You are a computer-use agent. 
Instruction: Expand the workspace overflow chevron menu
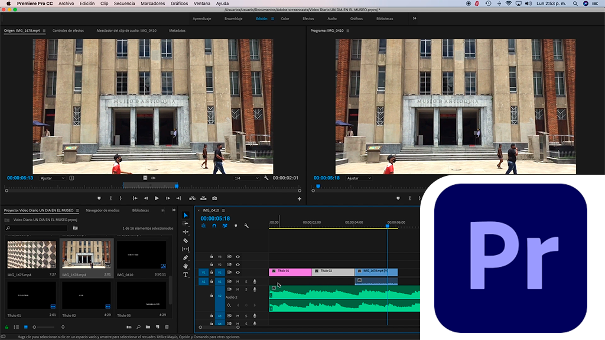[414, 18]
